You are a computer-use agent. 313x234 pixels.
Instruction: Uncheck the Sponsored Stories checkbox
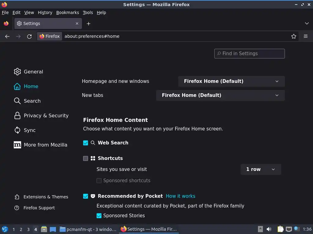[x=99, y=216]
